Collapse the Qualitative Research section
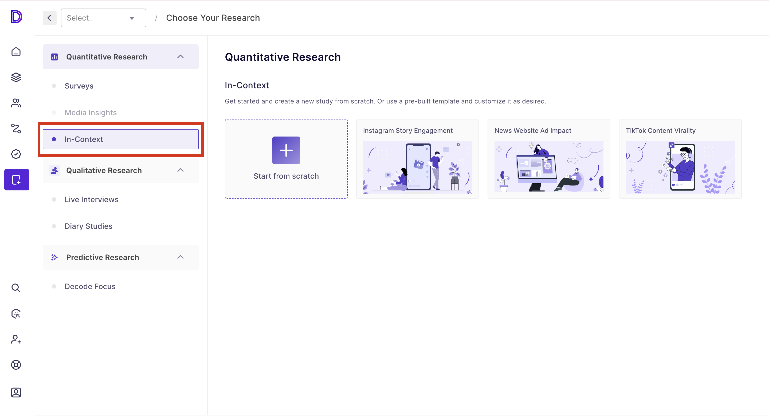 (x=180, y=170)
